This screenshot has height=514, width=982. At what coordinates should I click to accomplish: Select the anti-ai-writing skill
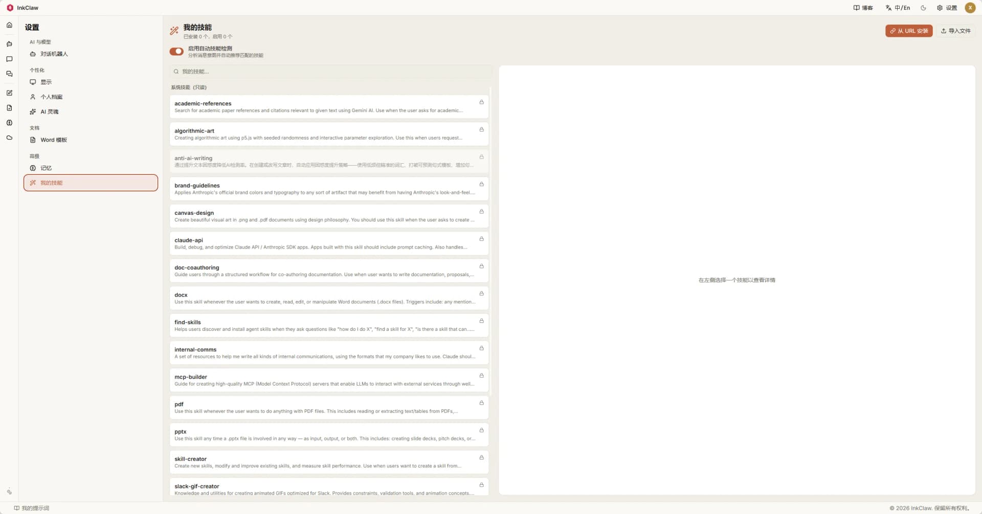(329, 162)
